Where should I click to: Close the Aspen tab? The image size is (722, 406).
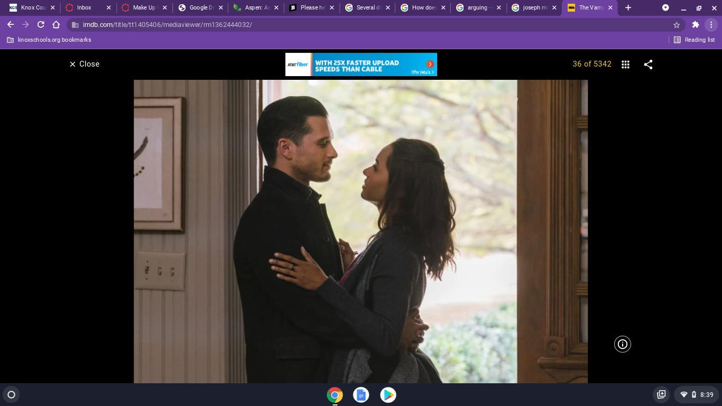coord(276,8)
